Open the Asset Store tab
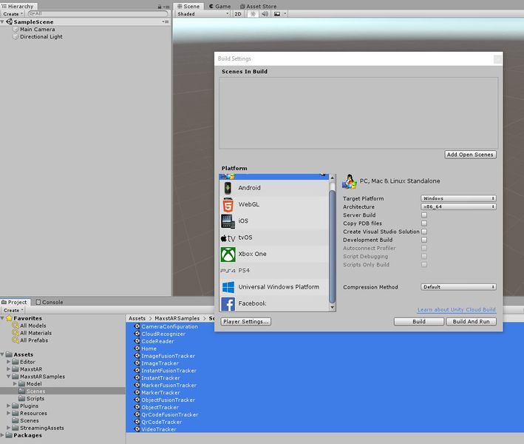 pos(259,7)
